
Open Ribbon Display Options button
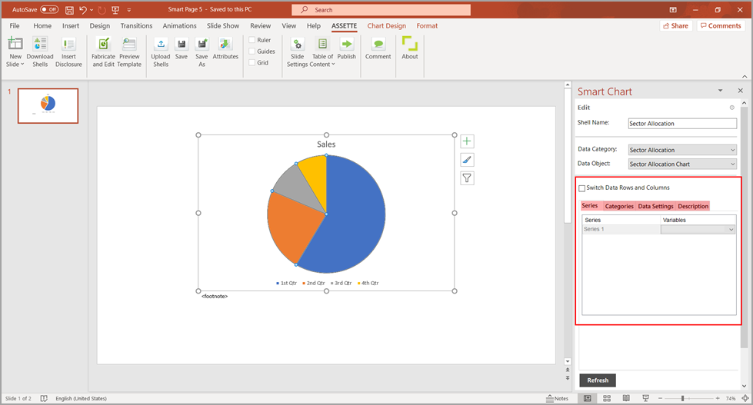click(673, 9)
